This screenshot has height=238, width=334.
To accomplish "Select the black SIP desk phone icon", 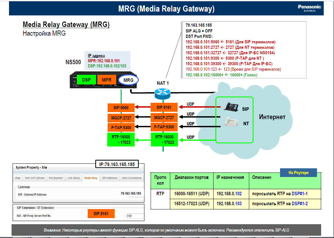I will 231,107.
